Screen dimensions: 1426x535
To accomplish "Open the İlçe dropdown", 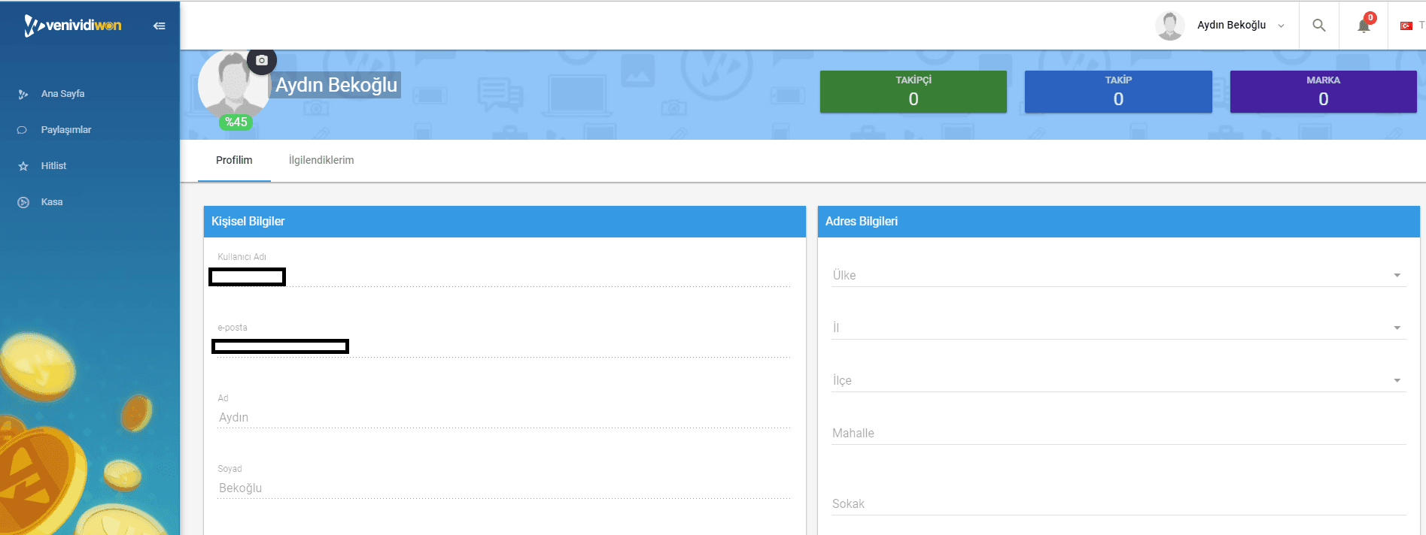I will click(x=1118, y=380).
